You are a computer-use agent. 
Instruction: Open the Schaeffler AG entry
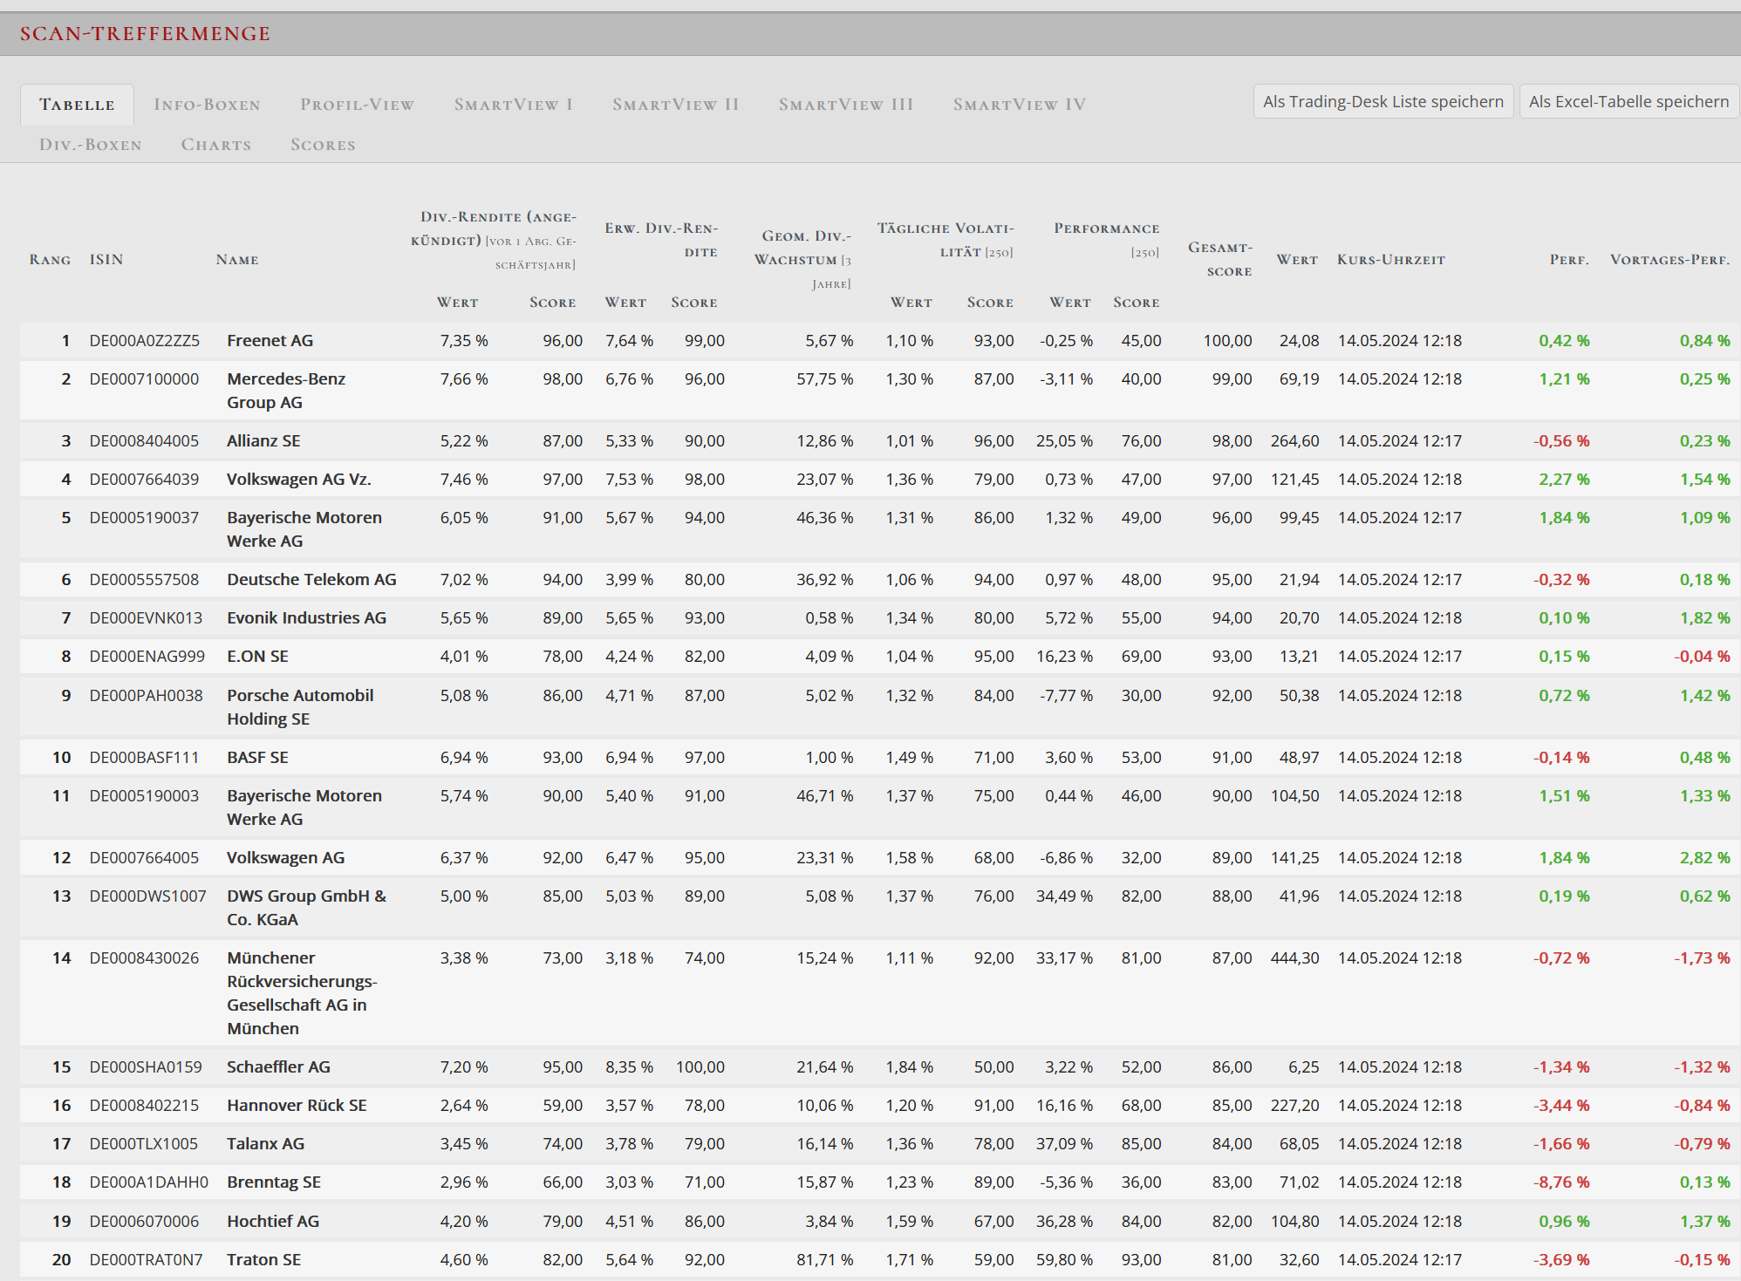pyautogui.click(x=278, y=1067)
